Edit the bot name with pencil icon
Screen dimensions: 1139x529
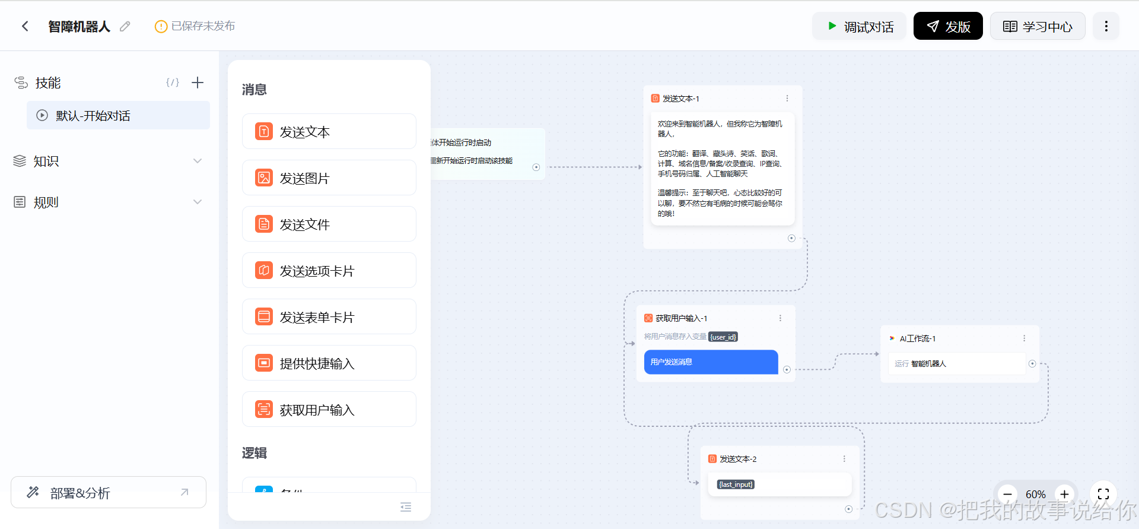tap(125, 26)
